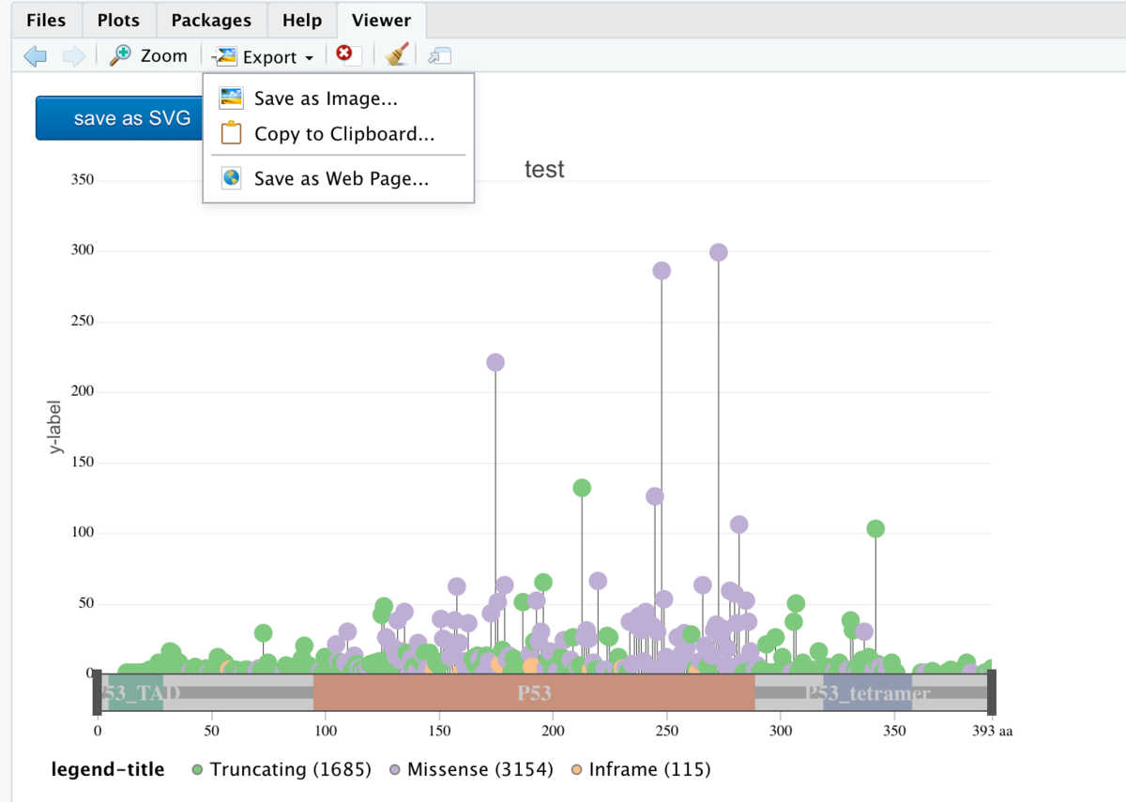Show viewer content in new window icon
The image size is (1126, 802).
click(x=439, y=56)
